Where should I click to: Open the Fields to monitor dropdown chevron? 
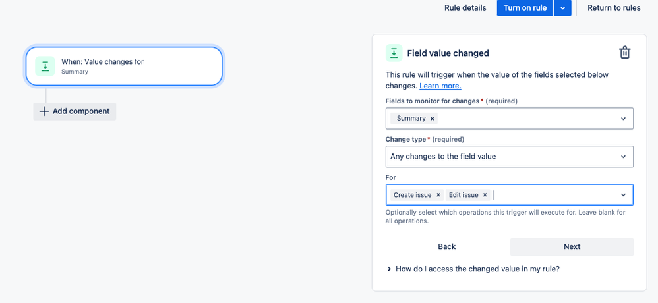(623, 119)
